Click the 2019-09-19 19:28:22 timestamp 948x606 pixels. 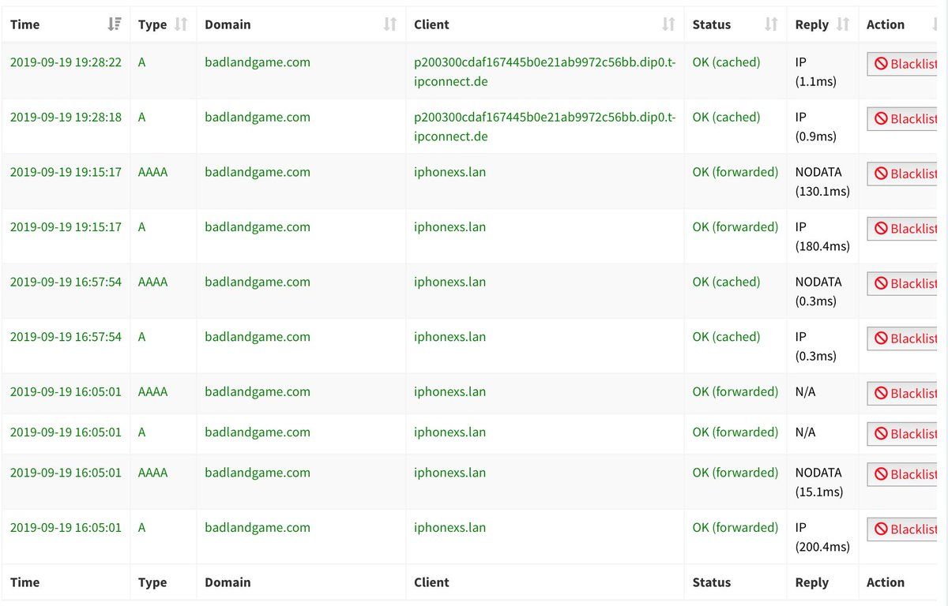point(66,62)
